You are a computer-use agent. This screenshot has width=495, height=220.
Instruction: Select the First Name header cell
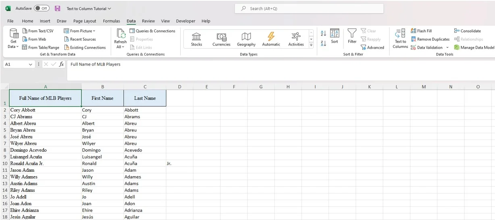click(102, 98)
